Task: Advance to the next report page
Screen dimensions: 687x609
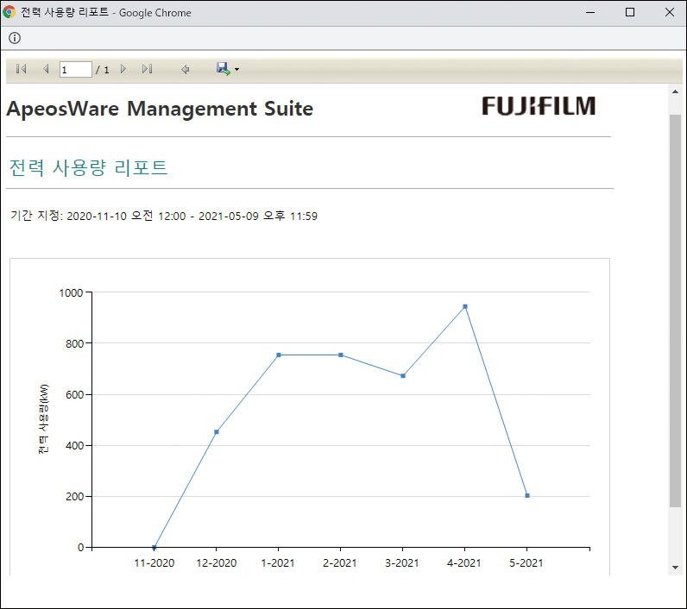Action: [123, 69]
